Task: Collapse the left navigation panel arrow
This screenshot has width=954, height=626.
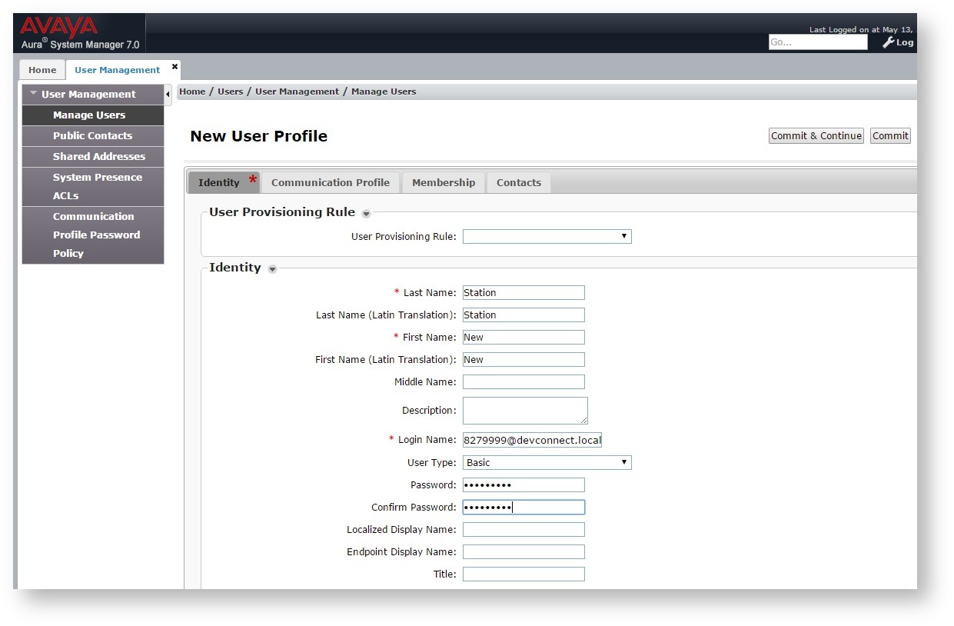Action: click(168, 95)
